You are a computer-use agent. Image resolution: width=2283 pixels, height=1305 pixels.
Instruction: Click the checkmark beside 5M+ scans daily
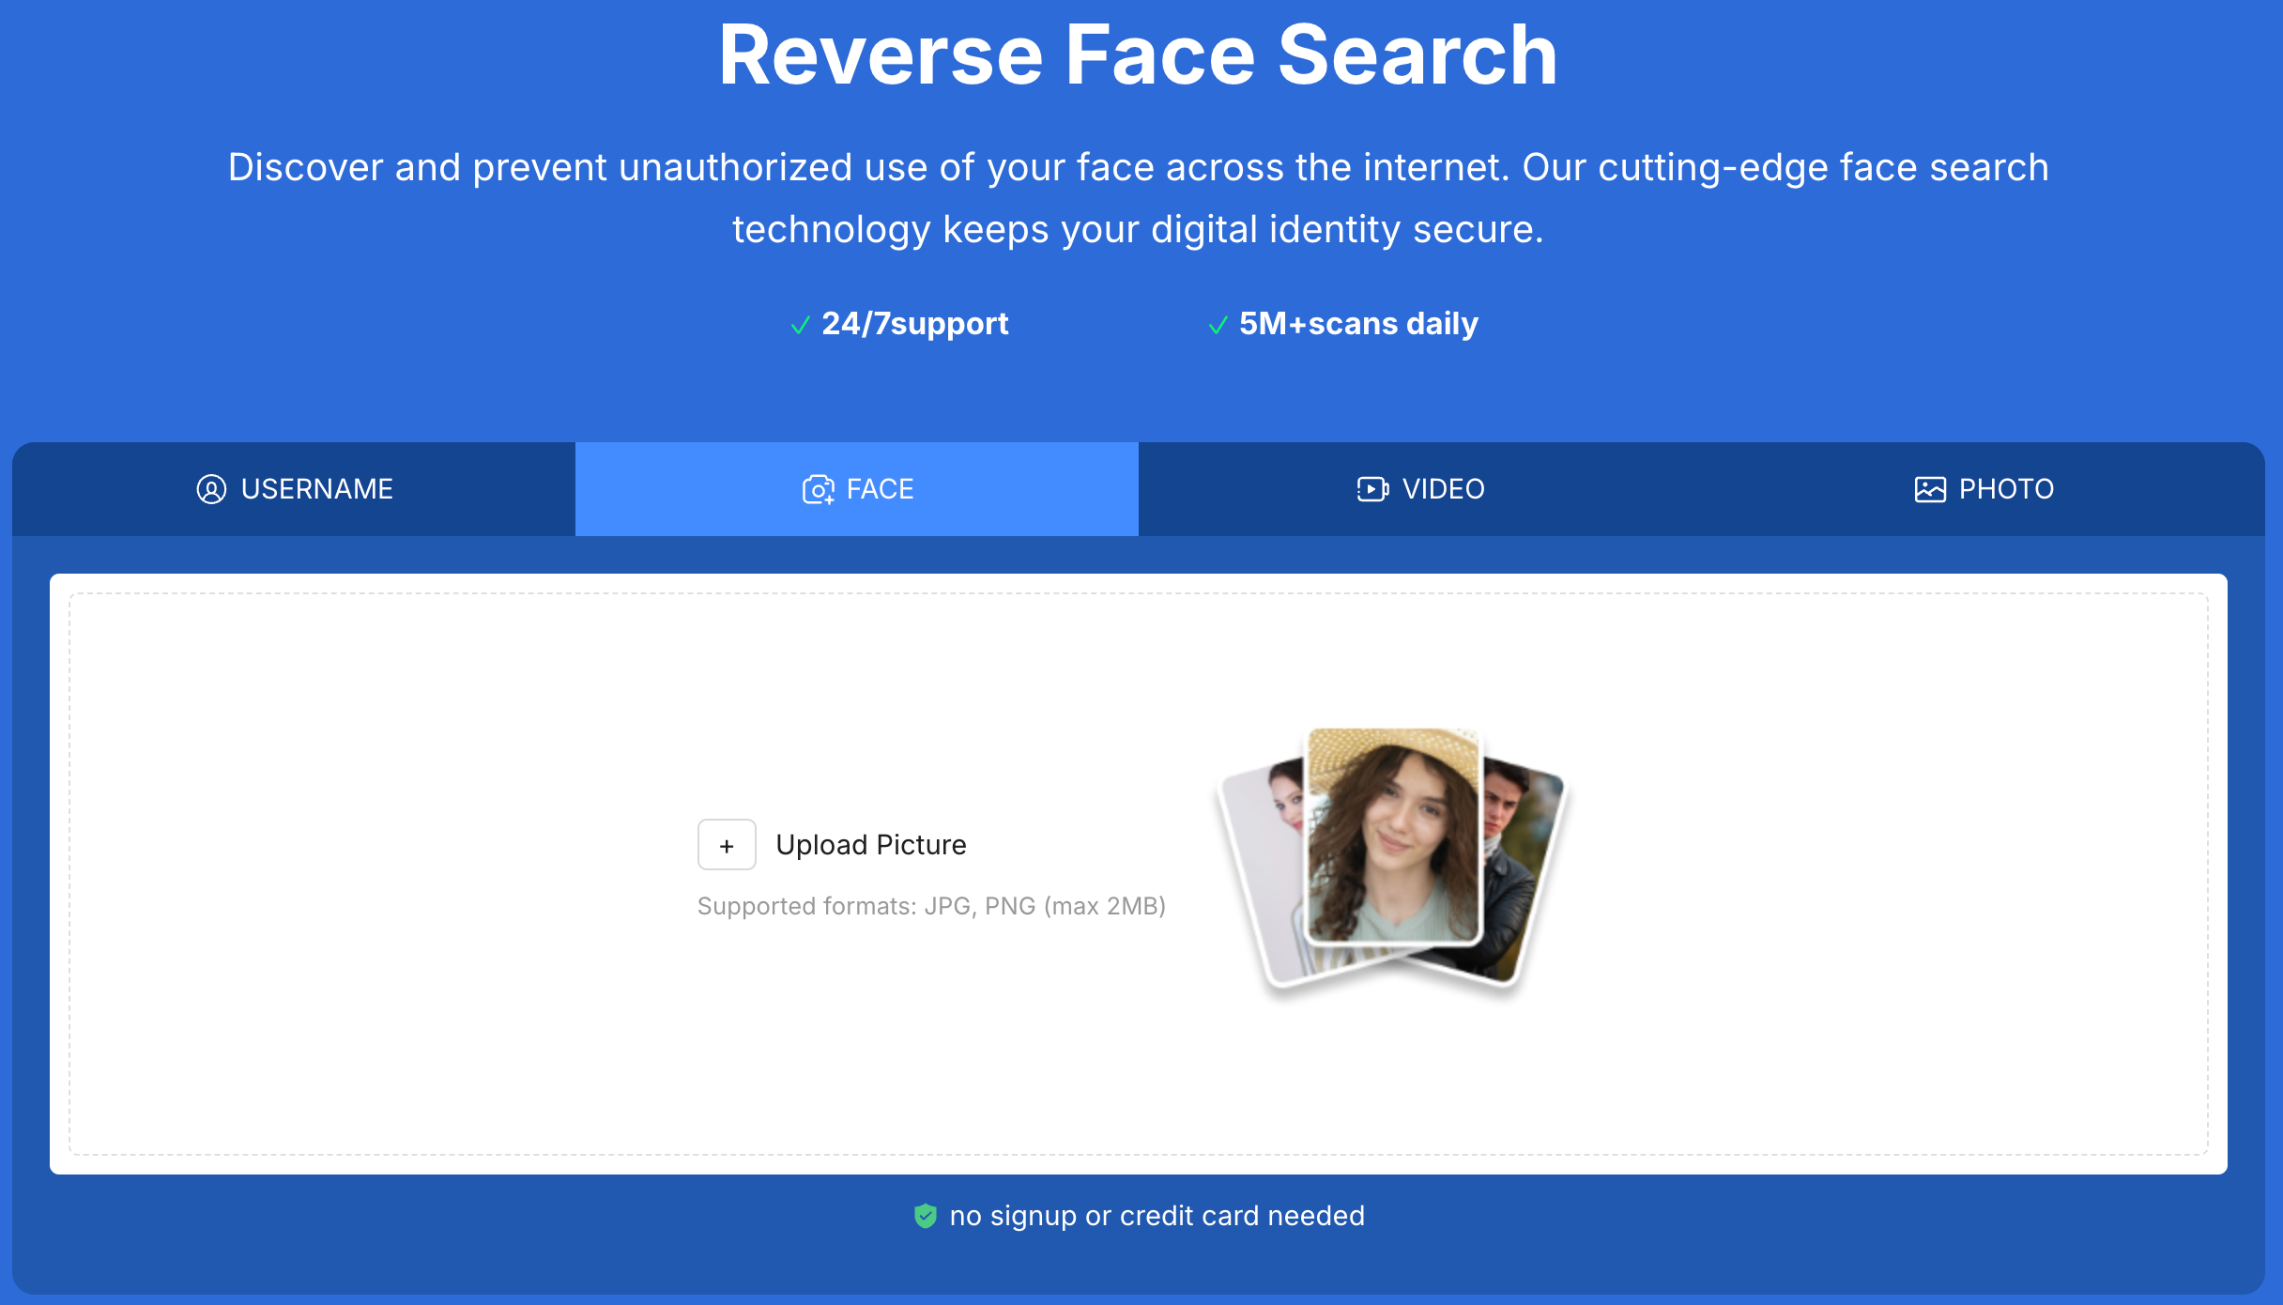1218,324
